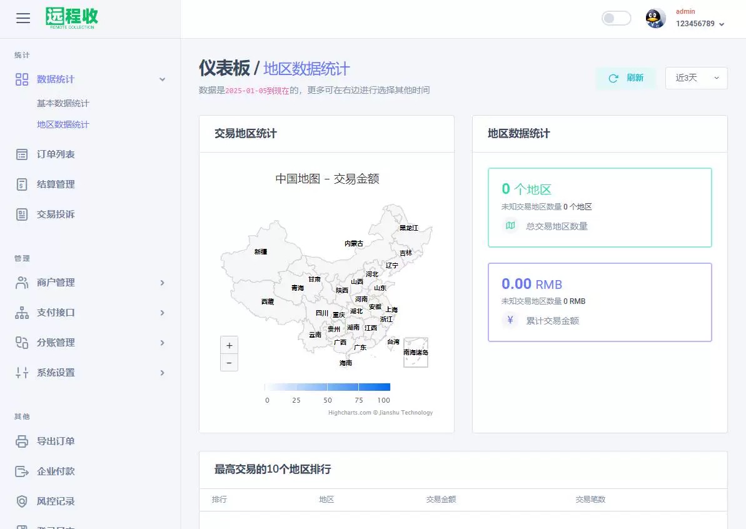Click the 内蒙古 region on the map
The width and height of the screenshot is (746, 529).
coord(353,244)
